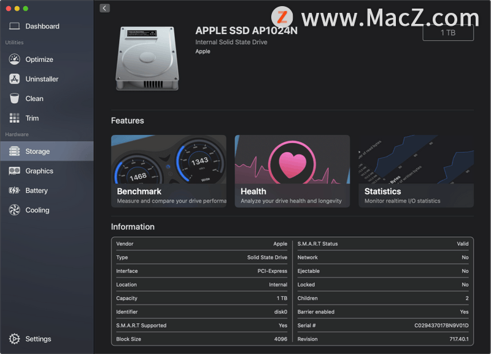Click the Graphics card icon

coord(14,171)
